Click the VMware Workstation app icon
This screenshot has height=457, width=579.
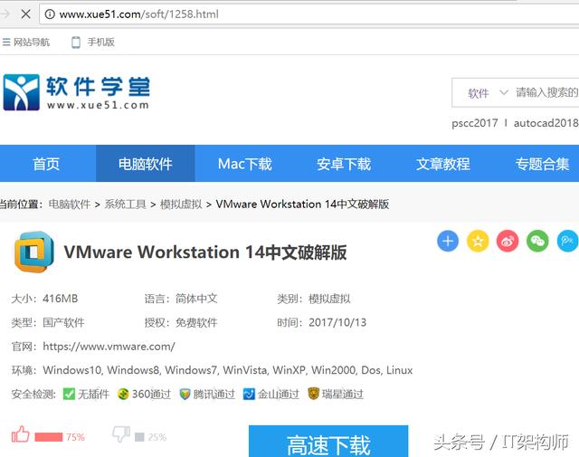pos(34,252)
